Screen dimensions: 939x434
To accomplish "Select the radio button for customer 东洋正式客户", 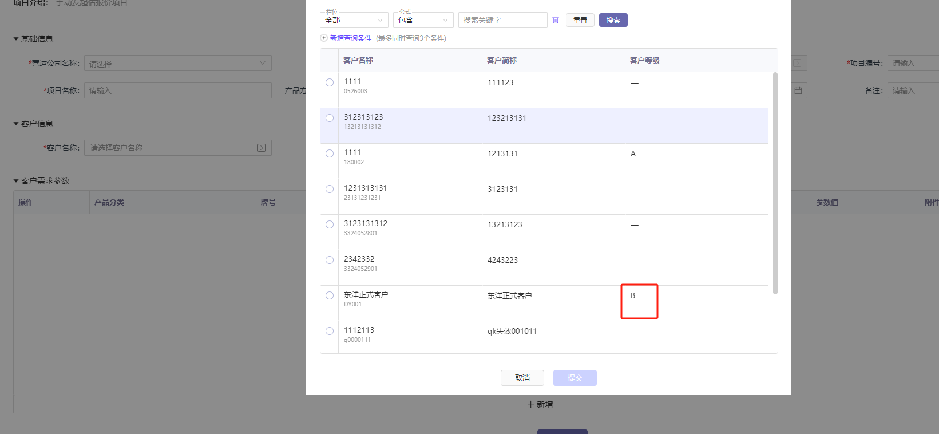I will 330,295.
